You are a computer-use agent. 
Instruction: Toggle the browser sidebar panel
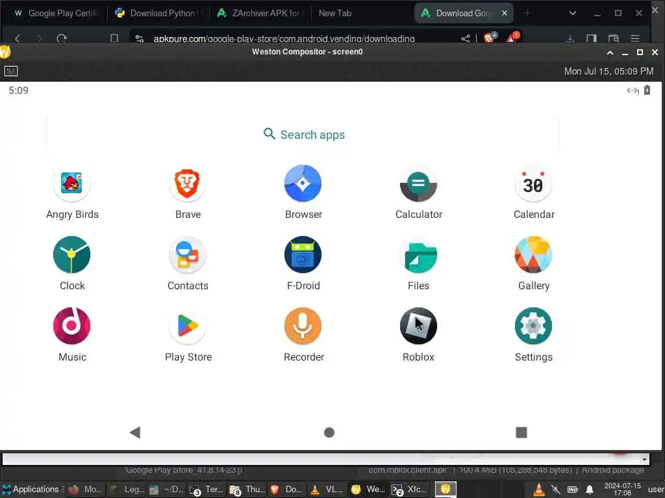[x=592, y=38]
